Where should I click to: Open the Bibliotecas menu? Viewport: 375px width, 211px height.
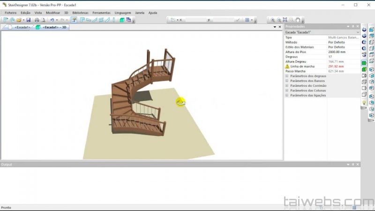tap(80, 13)
